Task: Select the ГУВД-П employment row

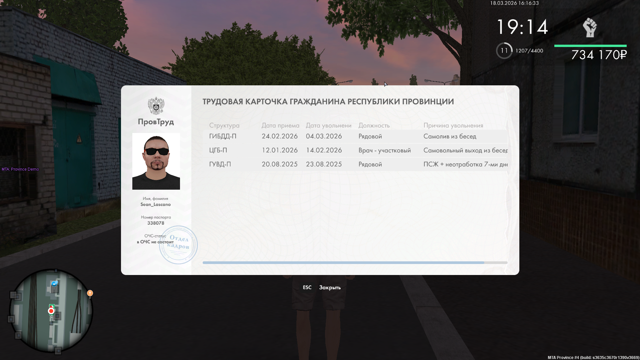Action: click(x=355, y=164)
